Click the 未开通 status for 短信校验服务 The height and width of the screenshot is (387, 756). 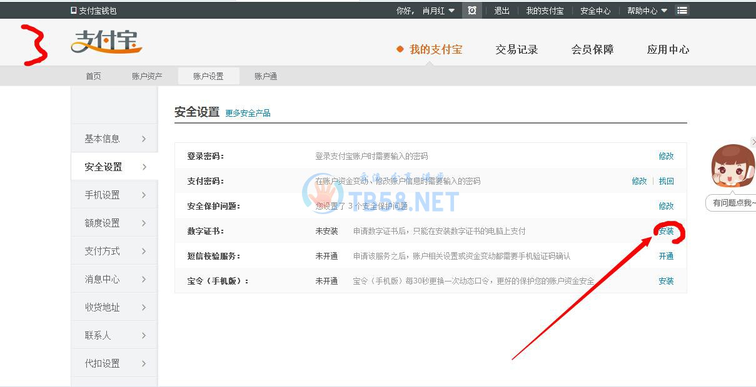coord(326,256)
